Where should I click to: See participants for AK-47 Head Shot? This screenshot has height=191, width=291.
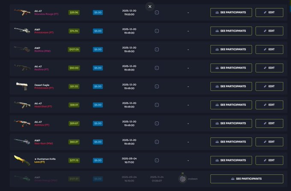pos(231,105)
